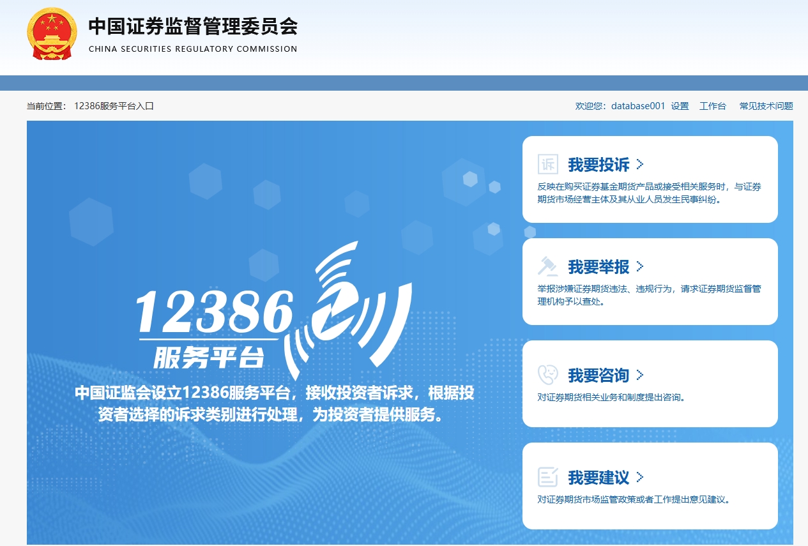Click the 中国证券监督管理委员会 site title
Viewport: 808px width, 546px height.
click(193, 26)
